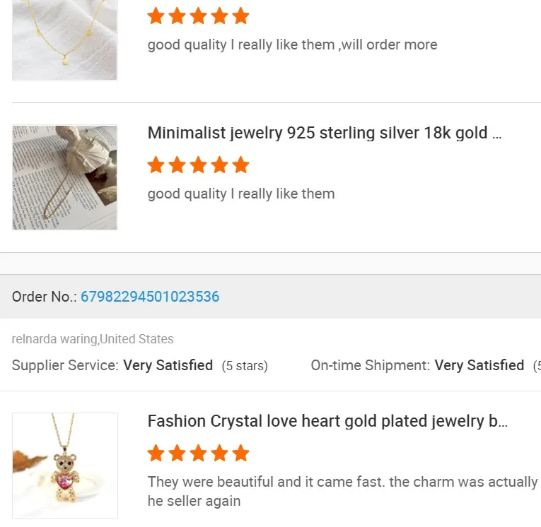Screen dimensions: 541x527
Task: Click On-time Shipment 'Very Satisfied' rating text
Action: pos(479,365)
